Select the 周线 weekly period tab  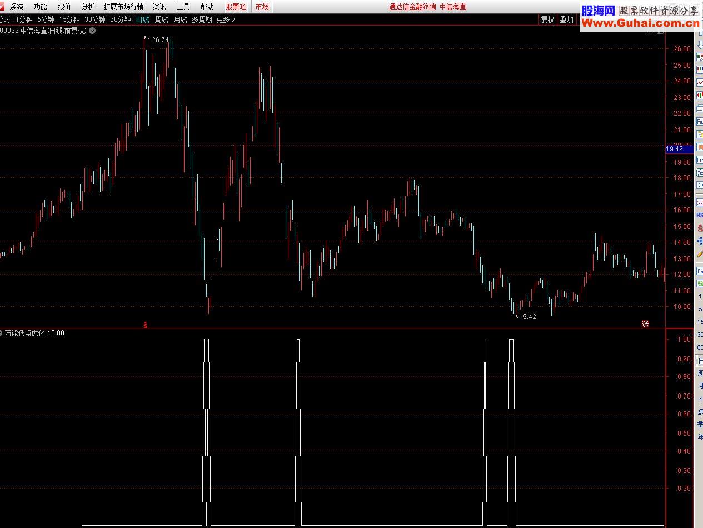point(161,19)
